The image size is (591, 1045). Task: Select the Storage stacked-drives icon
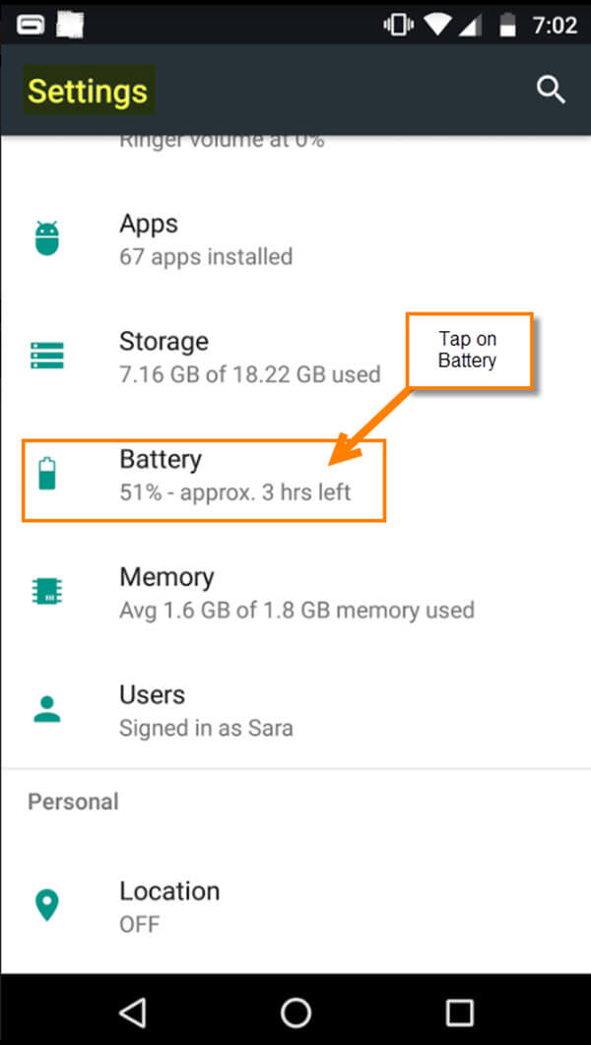[46, 357]
